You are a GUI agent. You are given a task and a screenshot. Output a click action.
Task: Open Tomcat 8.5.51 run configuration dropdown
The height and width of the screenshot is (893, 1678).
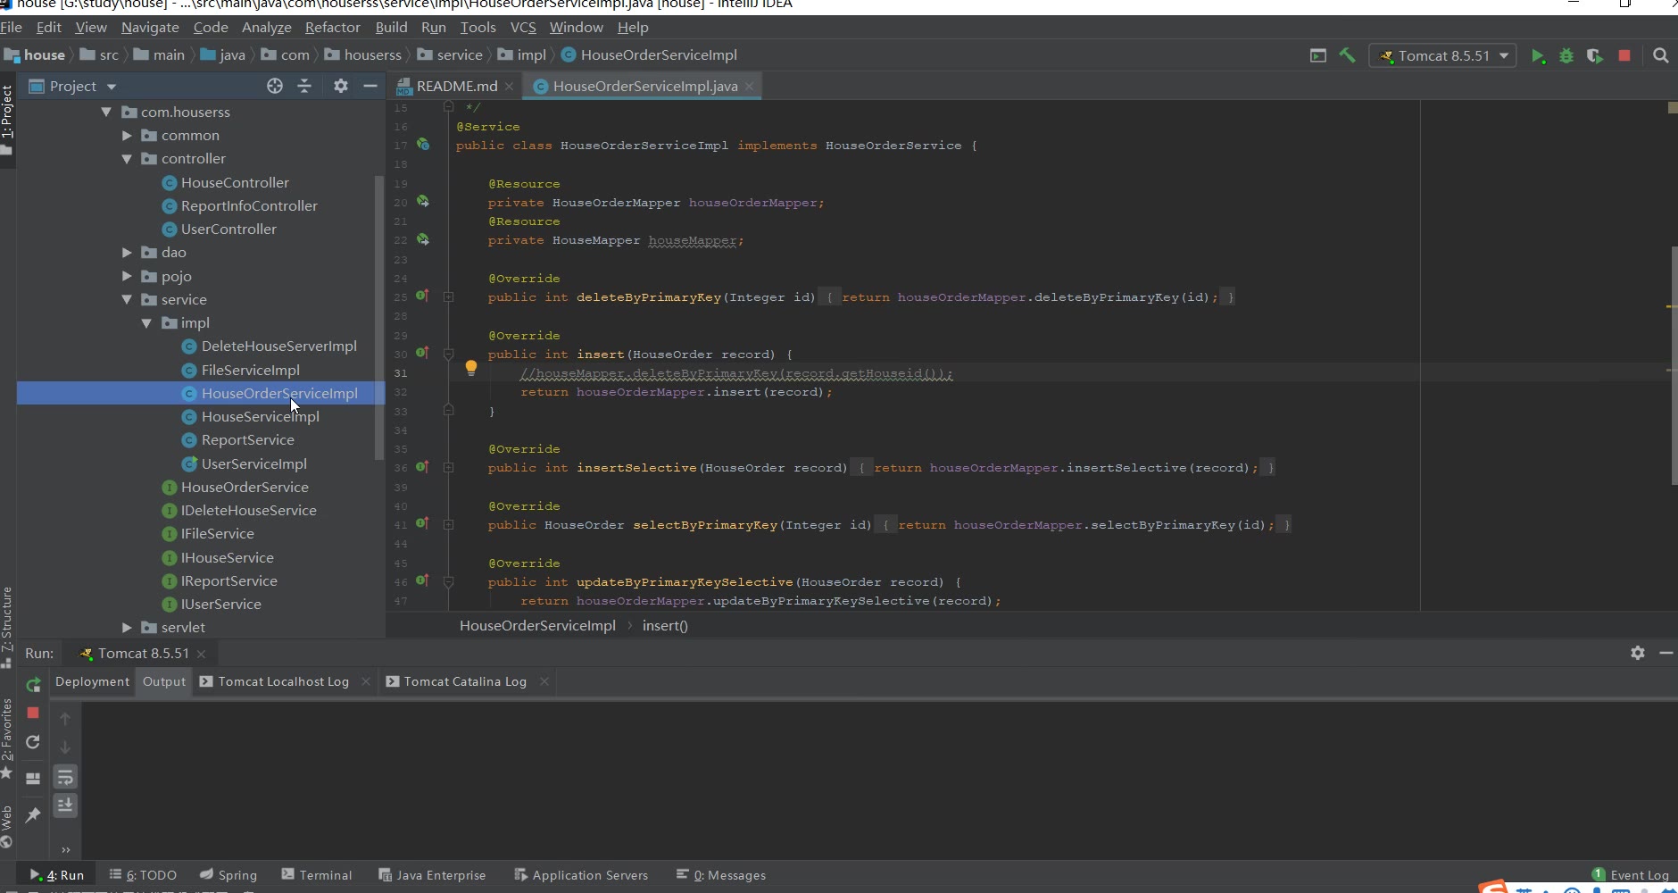[1443, 55]
